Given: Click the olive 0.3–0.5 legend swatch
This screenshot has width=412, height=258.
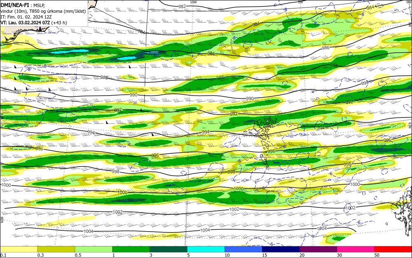Looking at the screenshot, I should (x=56, y=249).
